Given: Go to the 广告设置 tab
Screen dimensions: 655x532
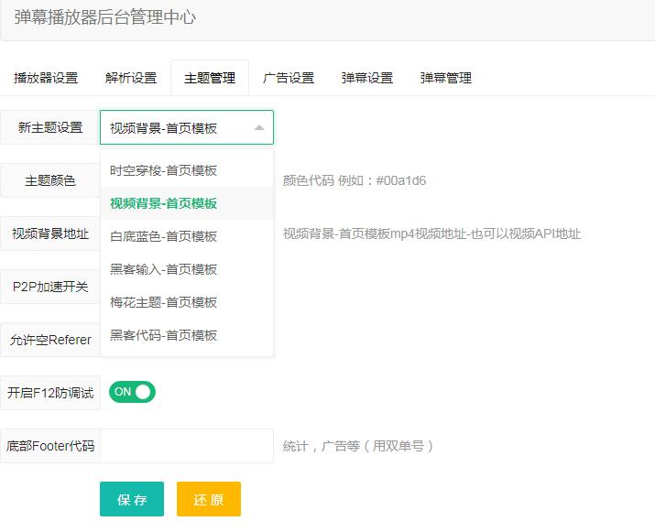Looking at the screenshot, I should click(x=289, y=78).
